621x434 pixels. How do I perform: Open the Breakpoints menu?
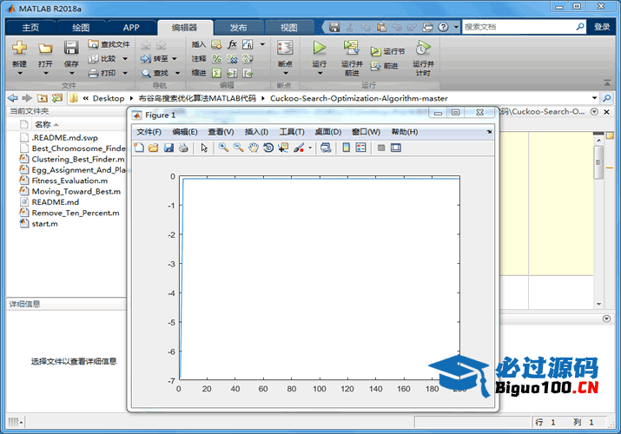285,57
